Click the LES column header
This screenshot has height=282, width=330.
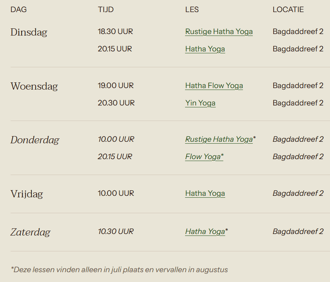pos(192,9)
